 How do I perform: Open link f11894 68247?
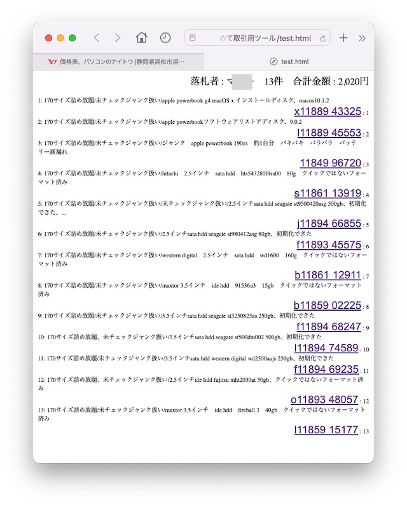coord(329,327)
